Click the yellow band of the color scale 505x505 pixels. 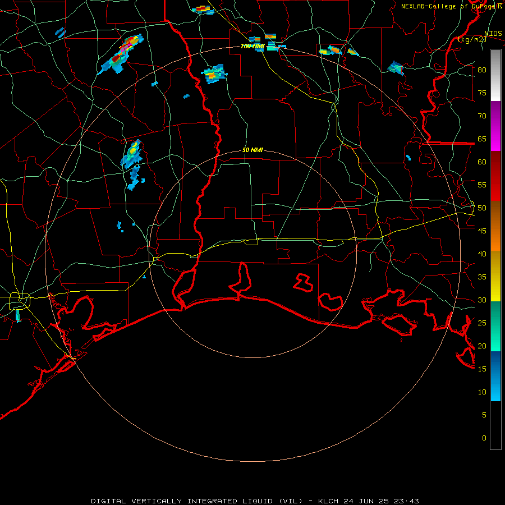tap(495, 276)
